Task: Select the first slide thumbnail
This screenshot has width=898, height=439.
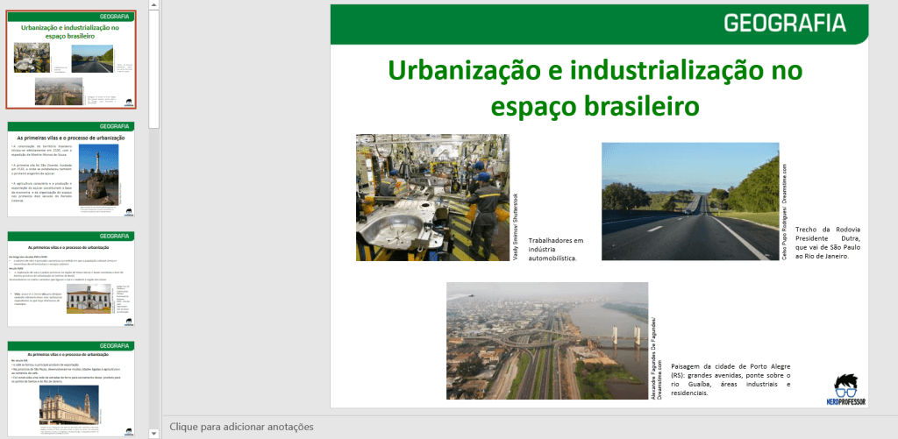Action: (72, 60)
